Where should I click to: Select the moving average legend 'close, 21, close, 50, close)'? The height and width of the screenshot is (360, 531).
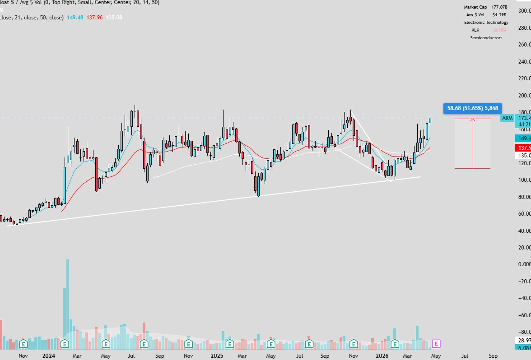pyautogui.click(x=32, y=18)
